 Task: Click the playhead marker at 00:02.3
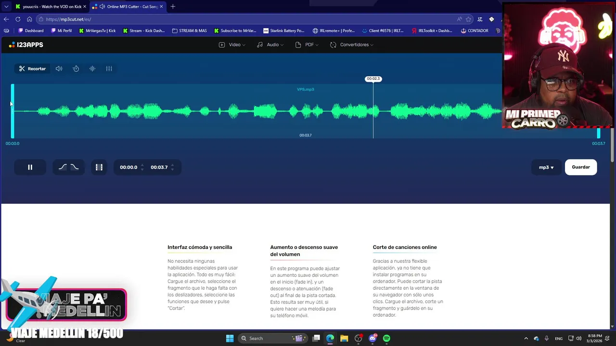(x=373, y=79)
